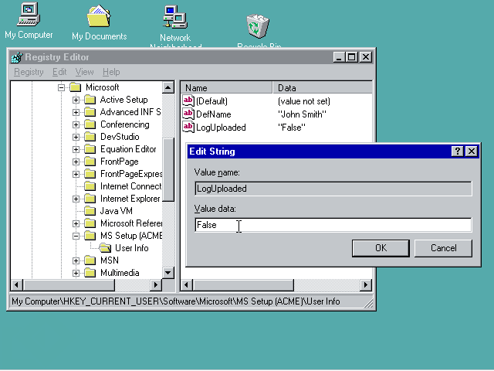Click the string icon beside DefName
Image resolution: width=494 pixels, height=371 pixels.
(x=188, y=114)
